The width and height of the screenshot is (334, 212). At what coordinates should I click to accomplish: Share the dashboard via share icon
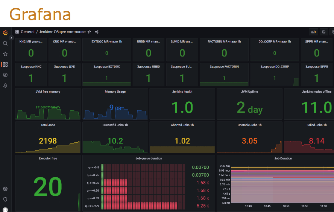tap(97, 32)
